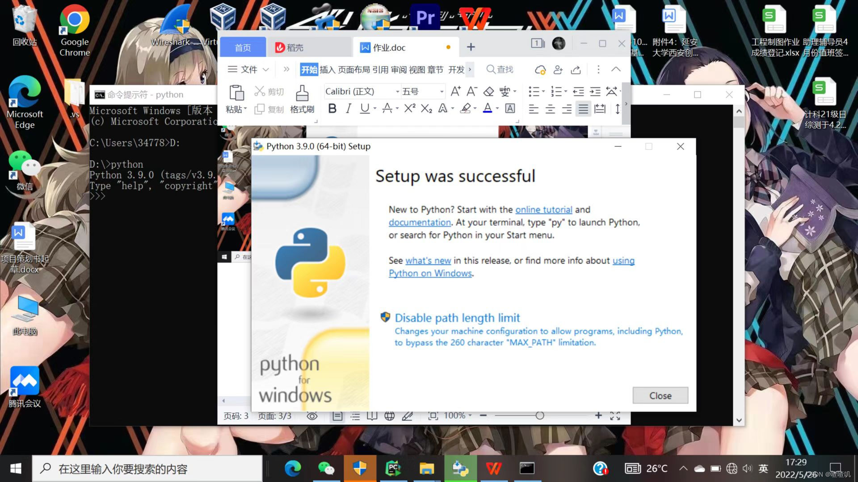Click the increase font size icon

pyautogui.click(x=455, y=91)
